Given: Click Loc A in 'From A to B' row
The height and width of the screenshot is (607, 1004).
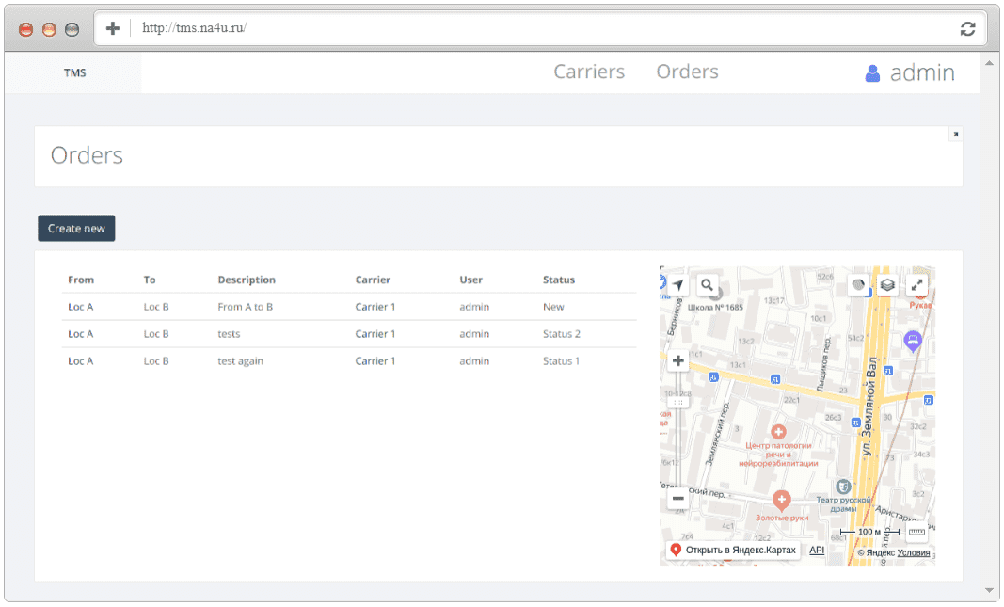Looking at the screenshot, I should click(x=81, y=307).
